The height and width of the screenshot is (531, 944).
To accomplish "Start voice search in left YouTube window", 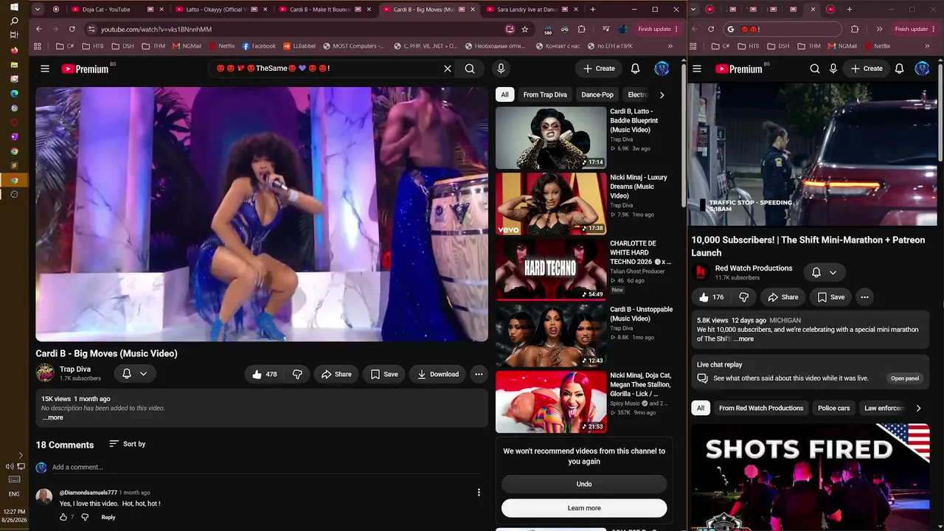I will (x=501, y=69).
